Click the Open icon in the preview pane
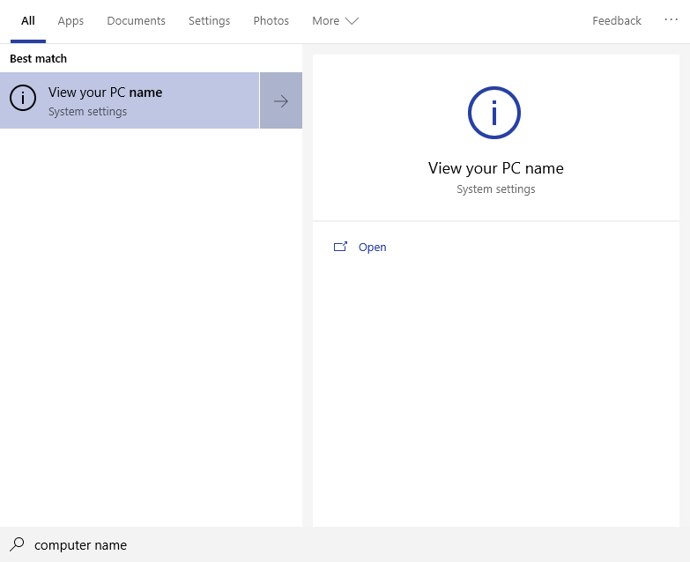 point(340,248)
